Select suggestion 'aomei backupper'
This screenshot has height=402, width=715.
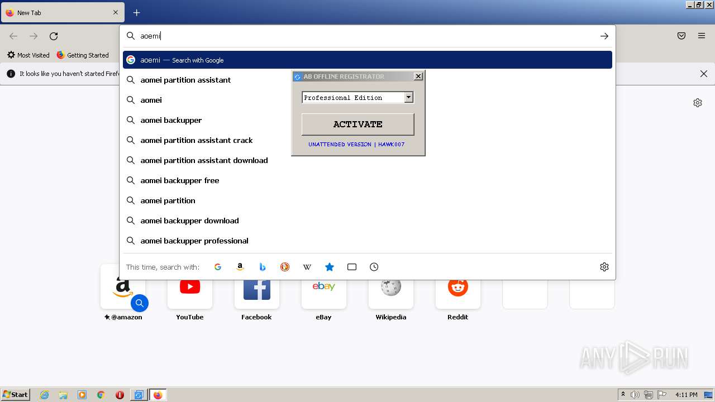click(368, 120)
